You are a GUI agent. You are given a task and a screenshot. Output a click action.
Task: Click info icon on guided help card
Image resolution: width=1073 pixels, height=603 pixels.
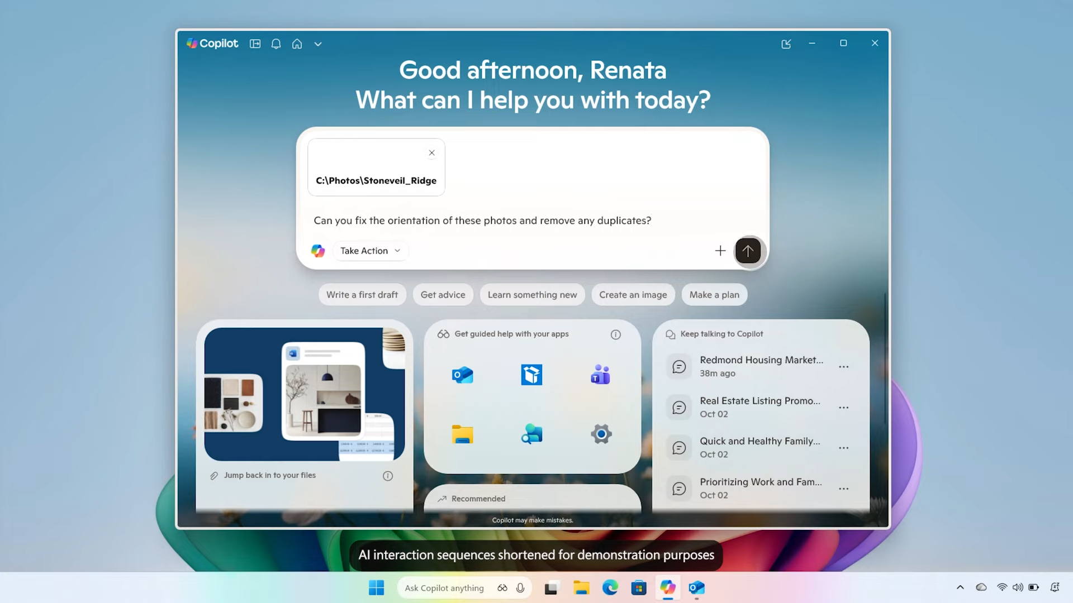point(615,334)
